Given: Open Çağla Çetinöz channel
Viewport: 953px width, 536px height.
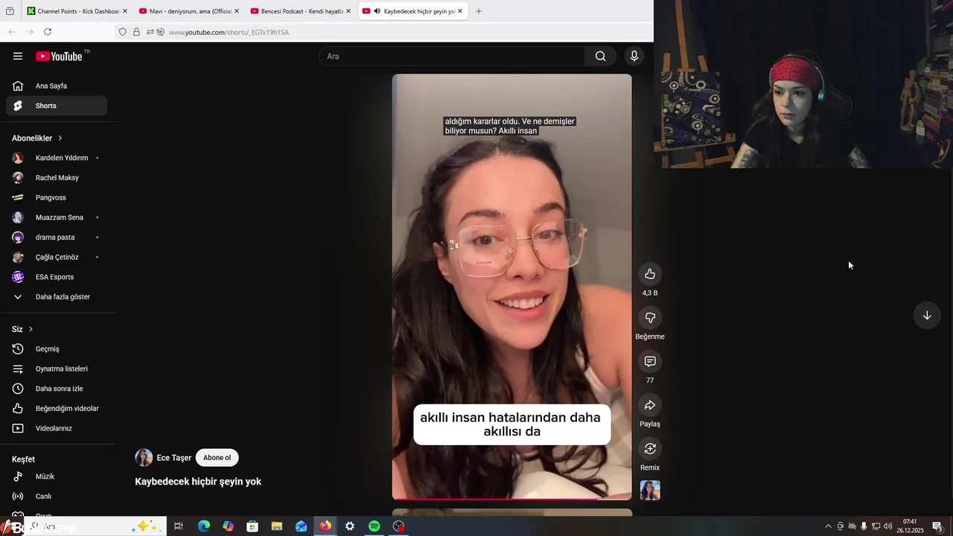Looking at the screenshot, I should pos(57,257).
